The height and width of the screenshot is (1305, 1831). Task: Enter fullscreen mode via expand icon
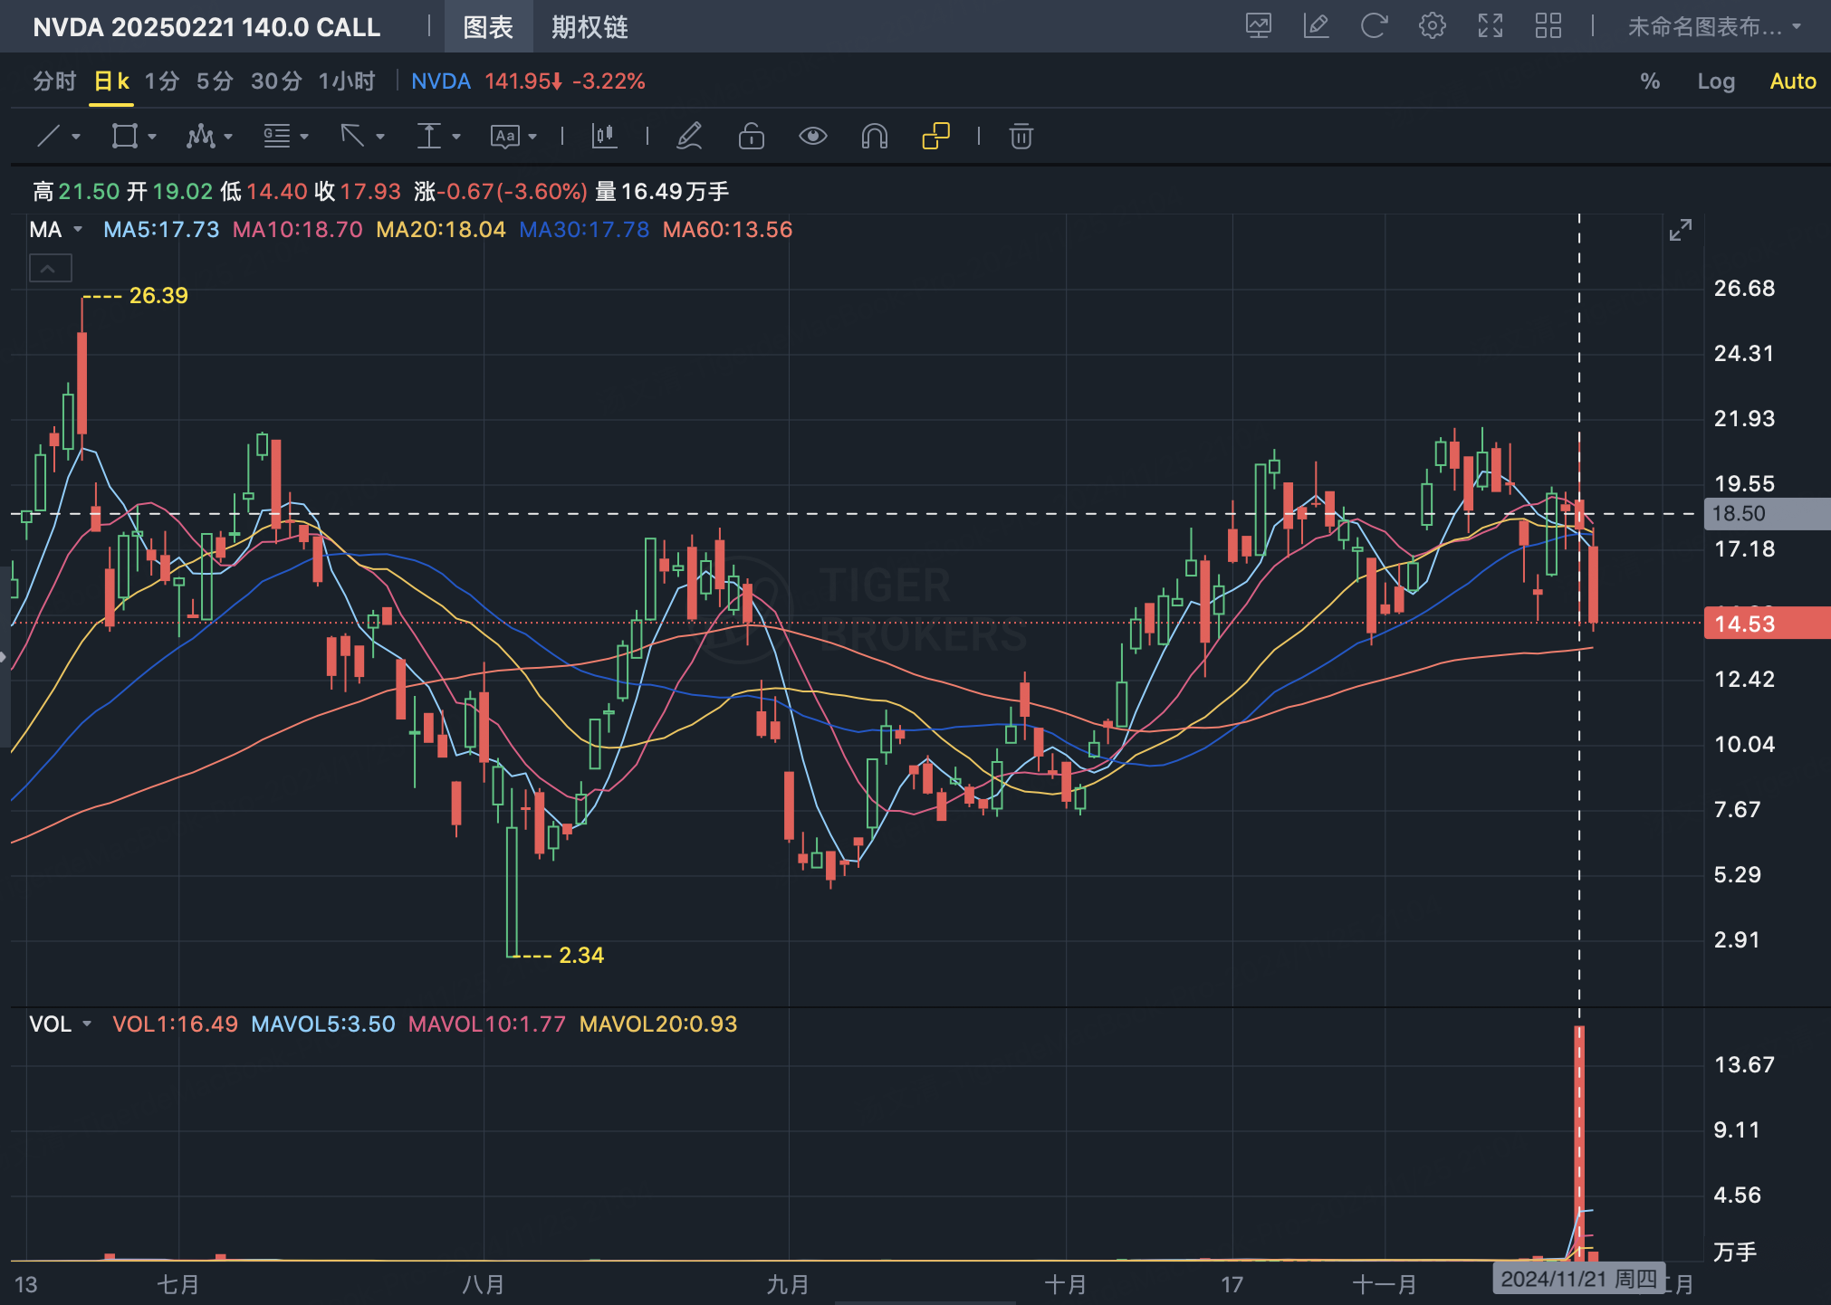pos(1490,26)
